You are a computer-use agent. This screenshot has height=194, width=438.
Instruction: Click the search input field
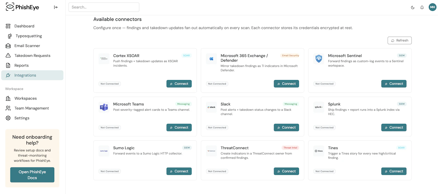[104, 7]
